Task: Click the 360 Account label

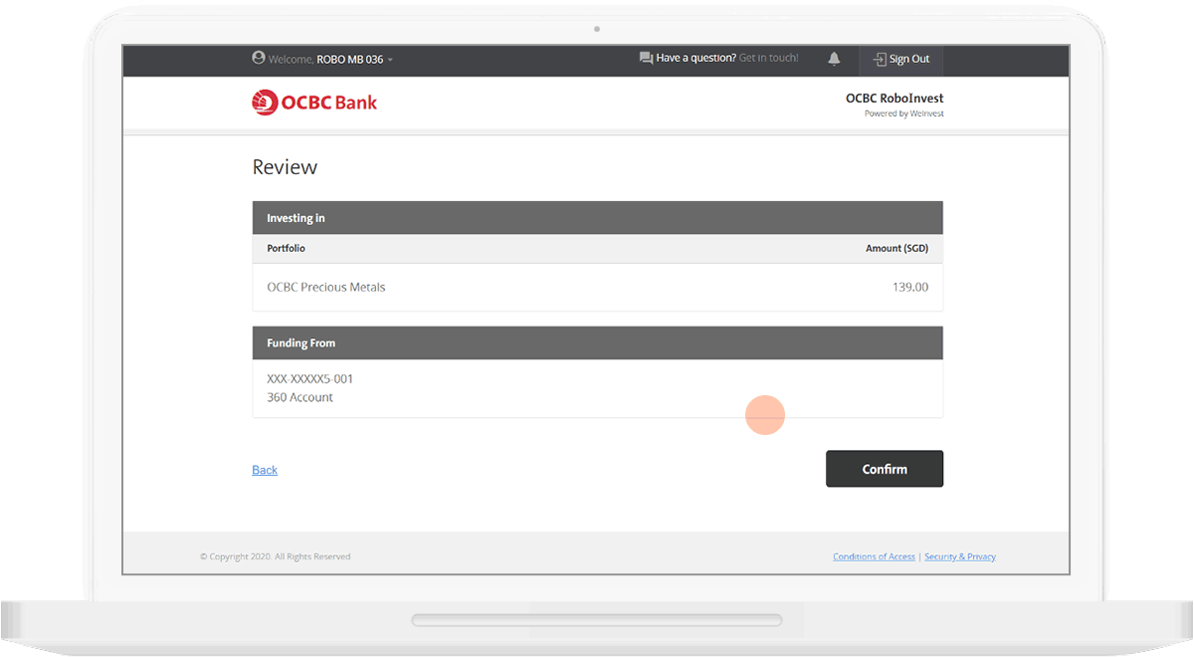Action: 299,397
